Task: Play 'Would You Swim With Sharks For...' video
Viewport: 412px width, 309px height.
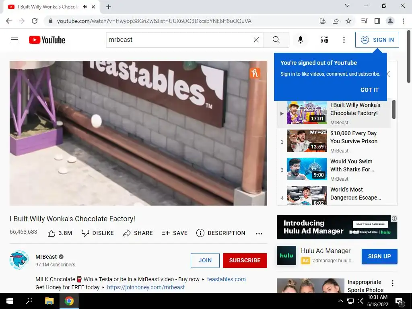Action: [x=334, y=169]
